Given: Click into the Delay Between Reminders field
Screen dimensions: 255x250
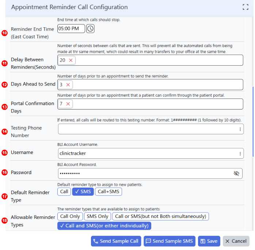Looking at the screenshot, I should pos(150,60).
